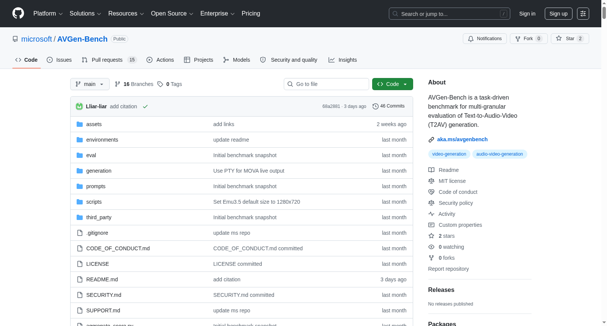Open the Insights tab

click(343, 60)
